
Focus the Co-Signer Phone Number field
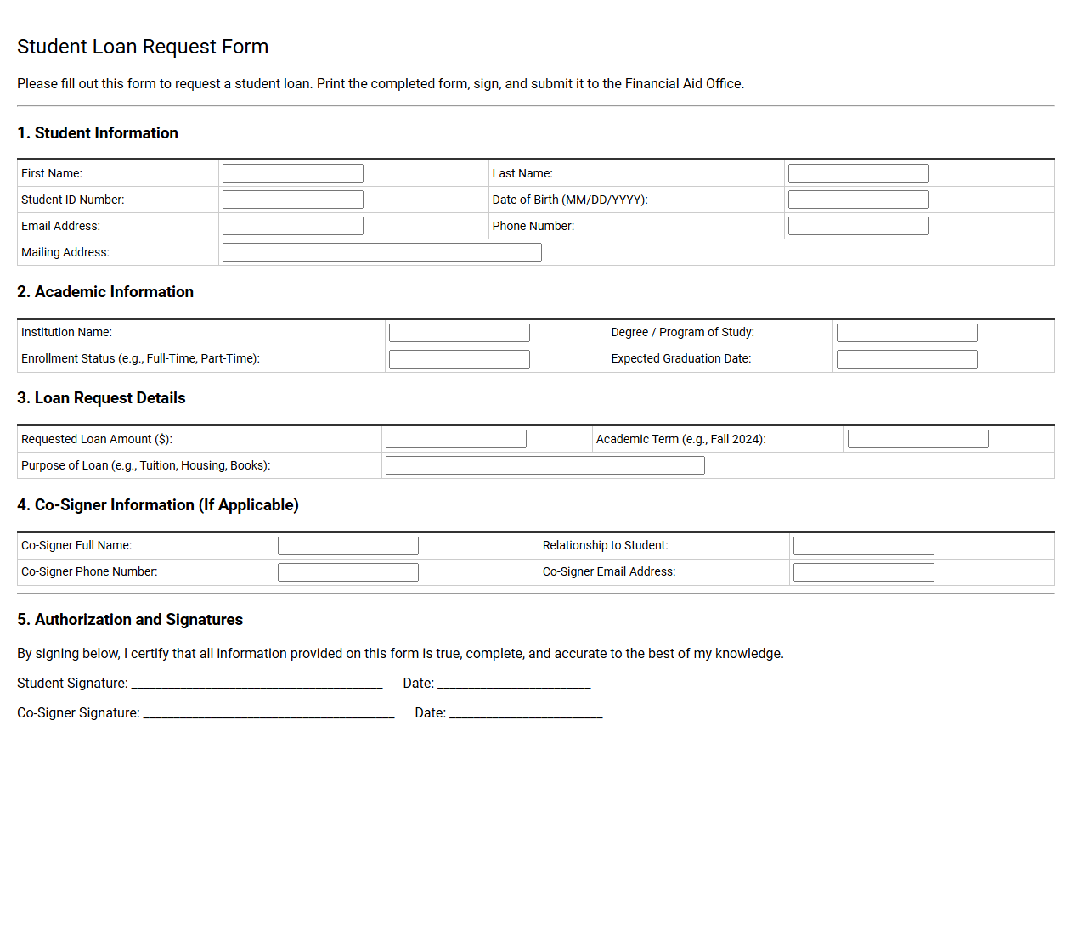[348, 572]
